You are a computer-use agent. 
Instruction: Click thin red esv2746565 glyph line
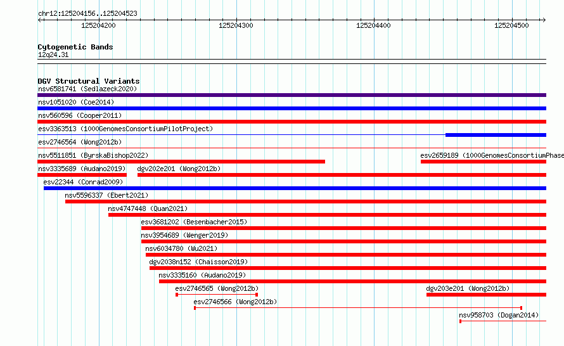click(217, 295)
